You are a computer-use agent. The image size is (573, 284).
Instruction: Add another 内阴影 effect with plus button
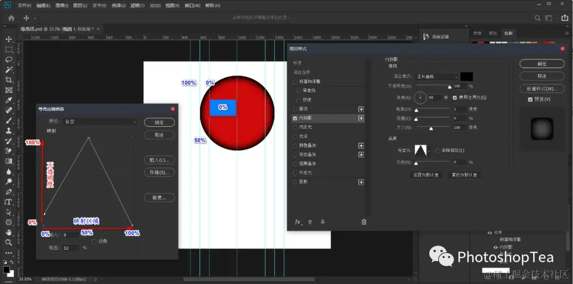[361, 118]
